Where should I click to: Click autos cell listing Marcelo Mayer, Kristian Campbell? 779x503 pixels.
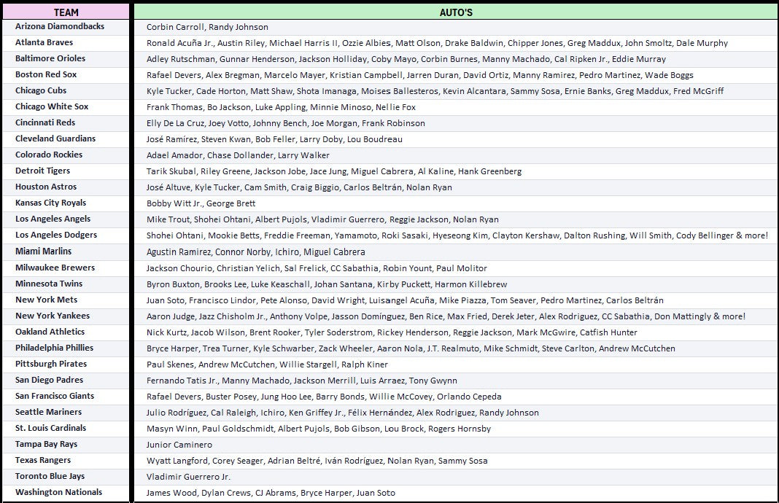click(x=456, y=75)
